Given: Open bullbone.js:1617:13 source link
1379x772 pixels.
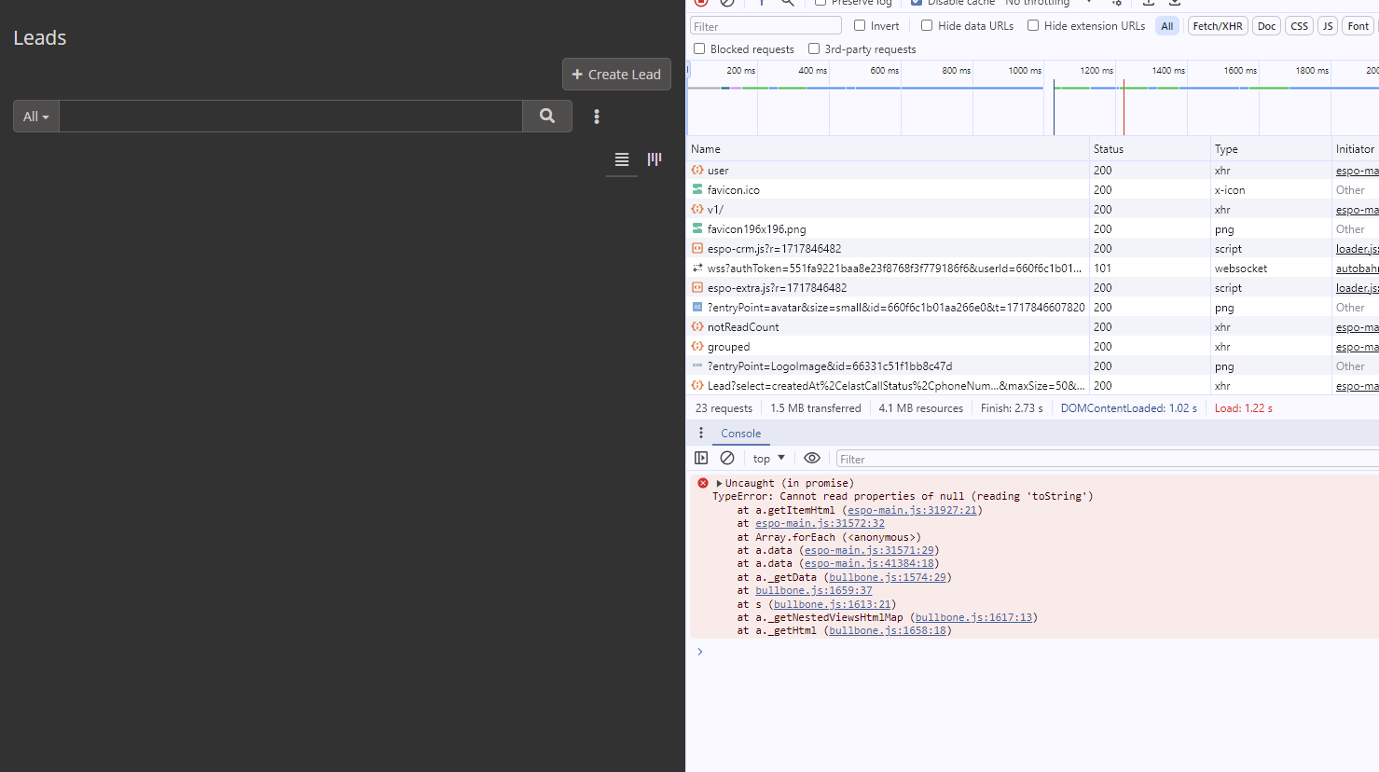Looking at the screenshot, I should [973, 617].
